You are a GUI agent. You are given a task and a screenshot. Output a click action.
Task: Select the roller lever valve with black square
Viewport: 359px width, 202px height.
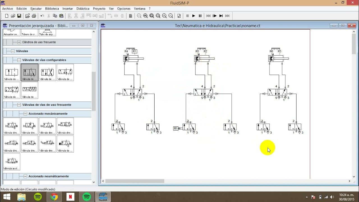pyautogui.click(x=65, y=144)
